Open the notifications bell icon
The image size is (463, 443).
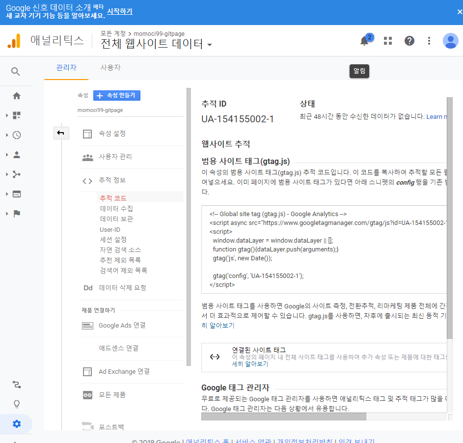[x=364, y=41]
